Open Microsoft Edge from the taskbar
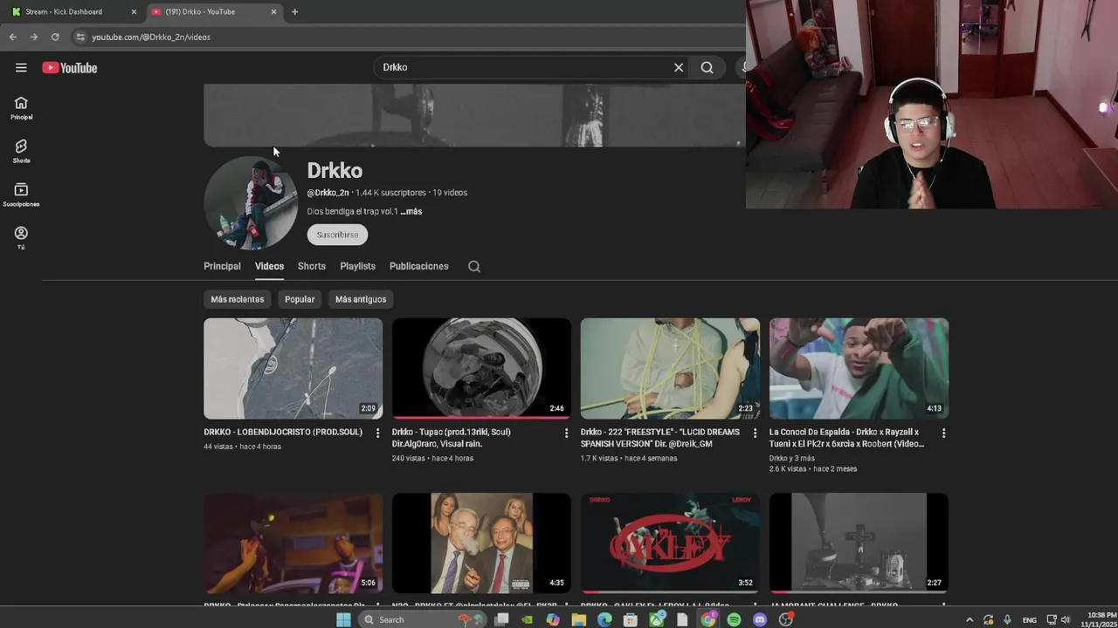Image resolution: width=1118 pixels, height=628 pixels. (x=604, y=619)
